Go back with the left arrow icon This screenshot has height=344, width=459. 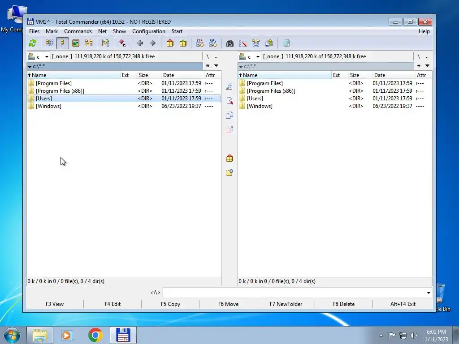[140, 43]
